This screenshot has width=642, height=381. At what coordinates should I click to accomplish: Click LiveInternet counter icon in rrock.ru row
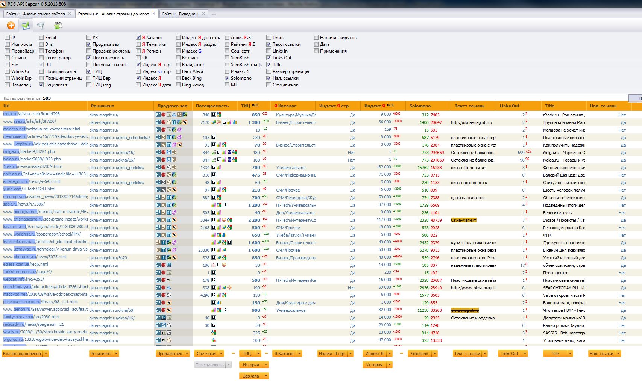click(x=214, y=115)
